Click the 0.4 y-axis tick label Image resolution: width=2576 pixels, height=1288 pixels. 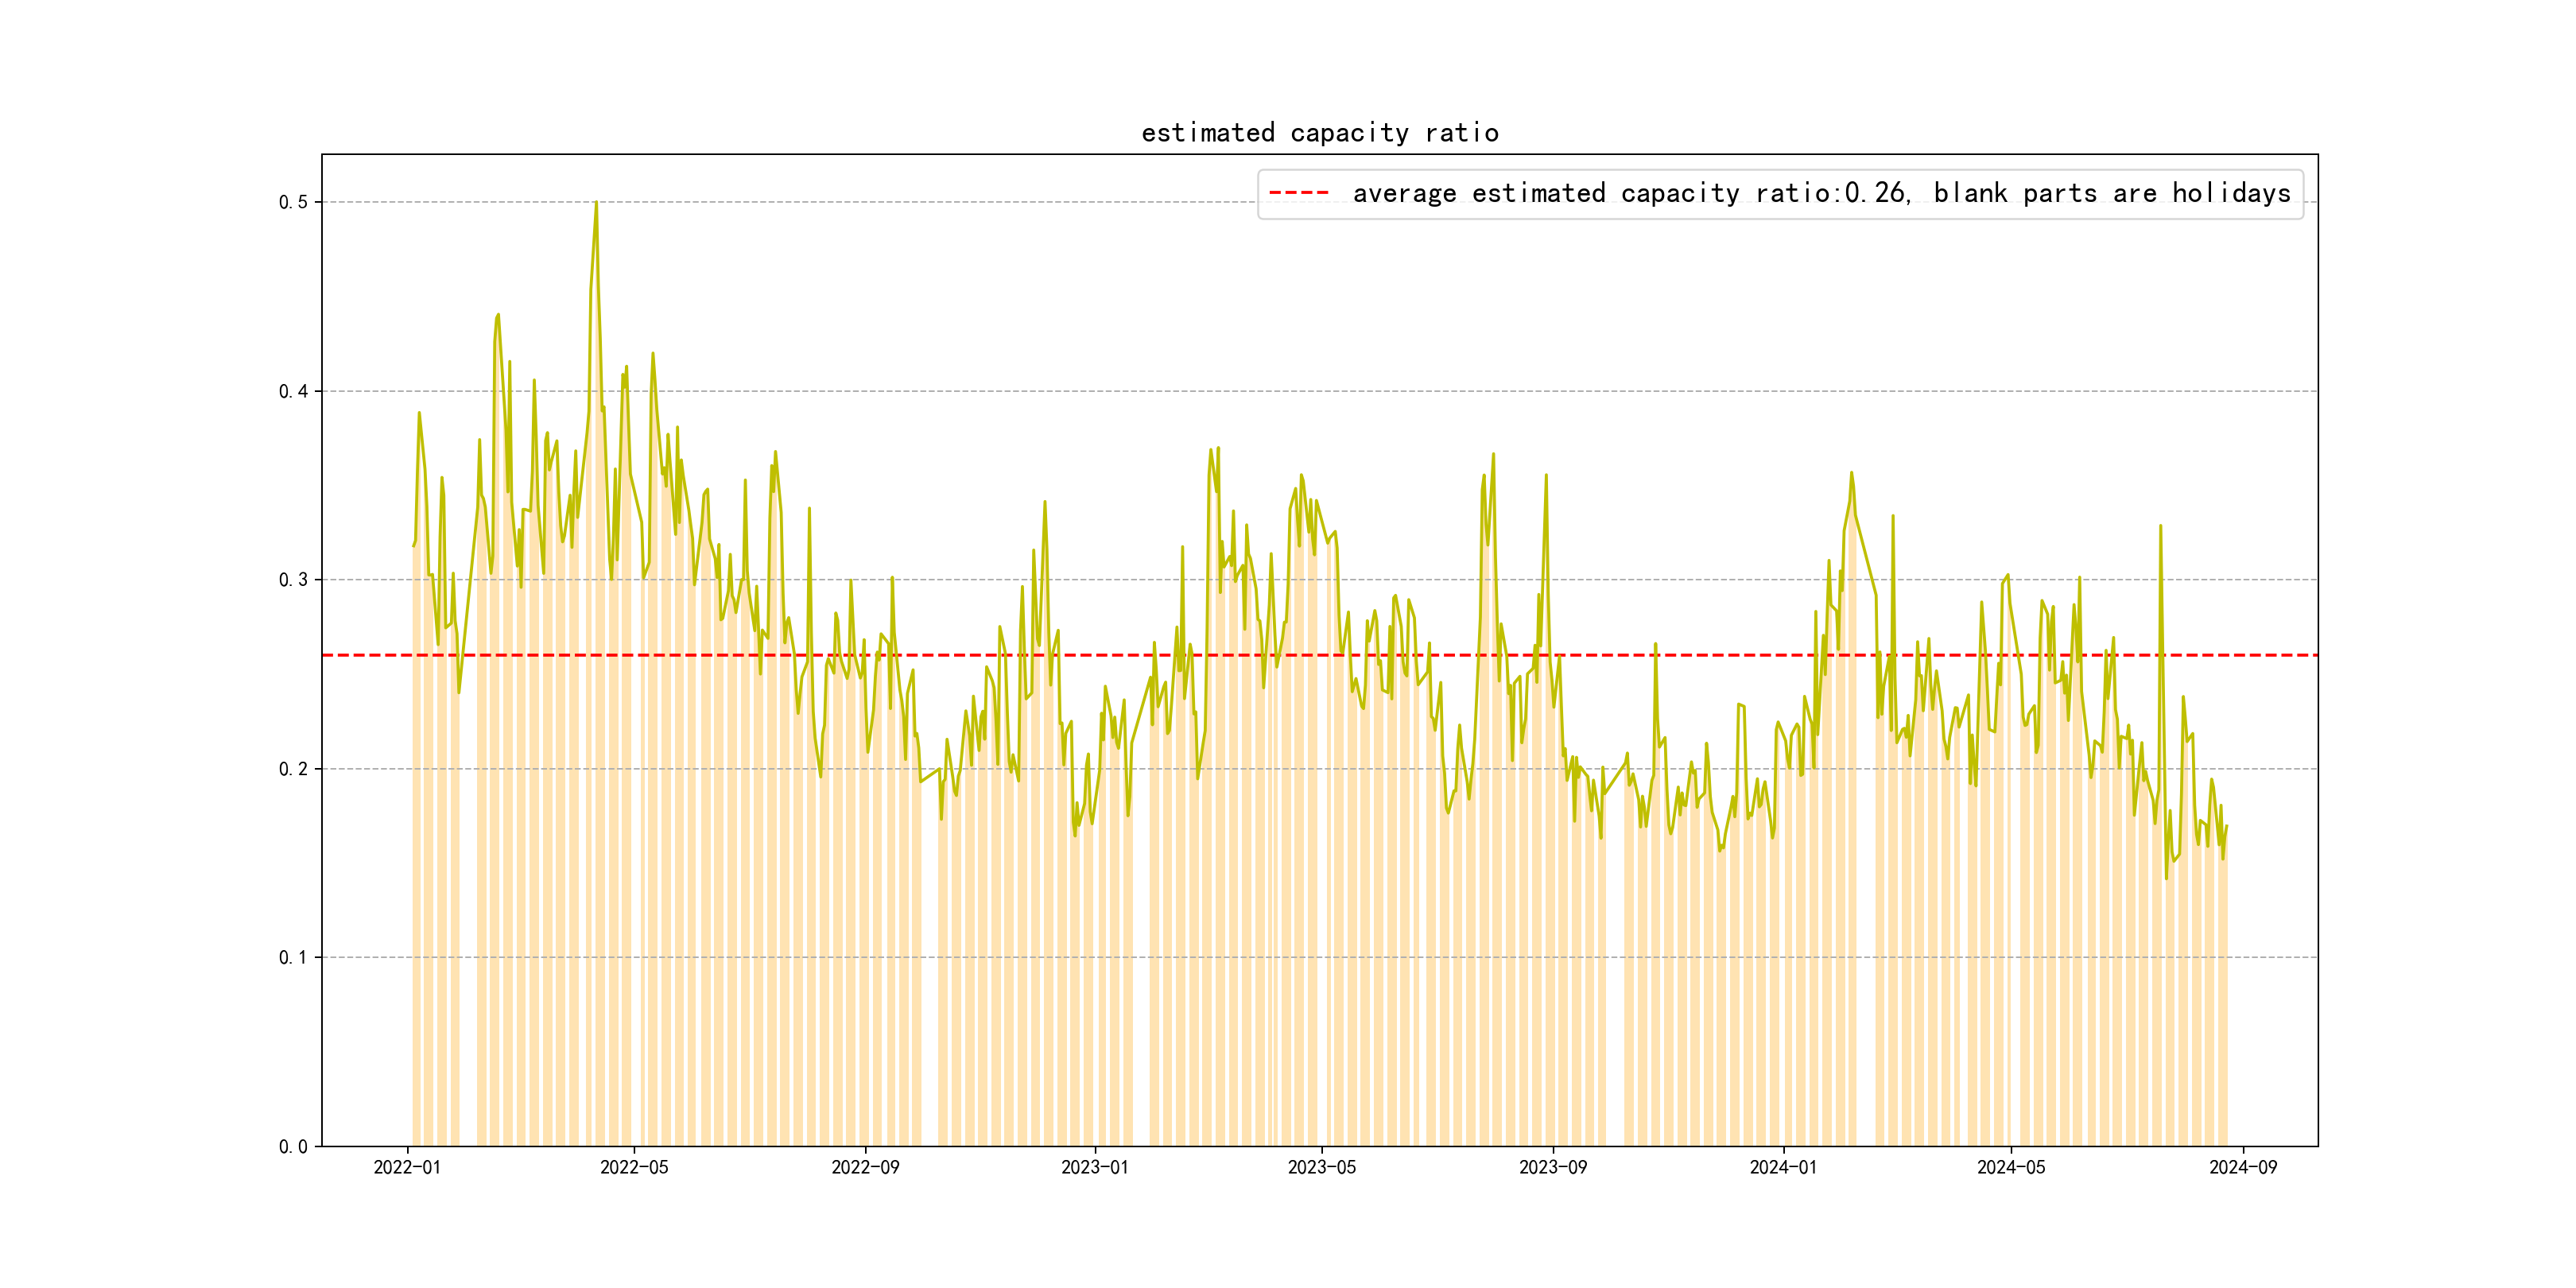(x=293, y=391)
